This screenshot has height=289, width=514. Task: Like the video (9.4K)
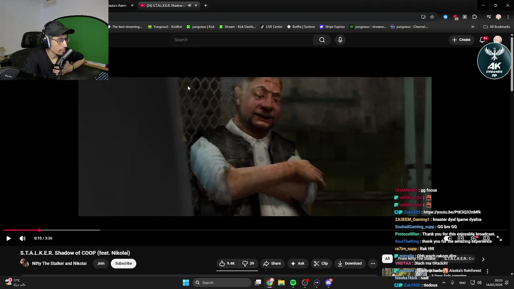click(227, 263)
